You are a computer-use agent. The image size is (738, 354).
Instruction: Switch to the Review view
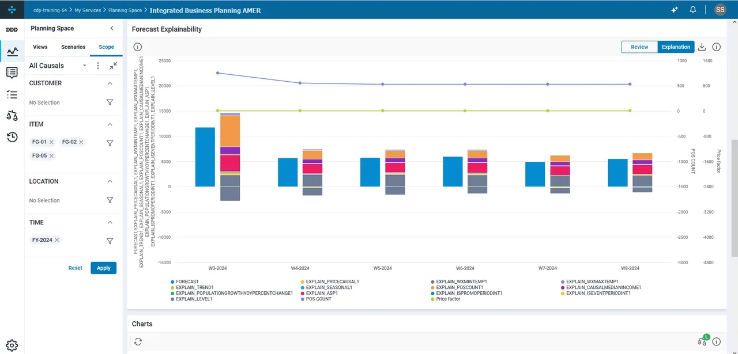click(x=639, y=47)
